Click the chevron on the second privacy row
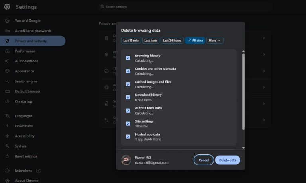The height and width of the screenshot is (183, 306). click(264, 55)
